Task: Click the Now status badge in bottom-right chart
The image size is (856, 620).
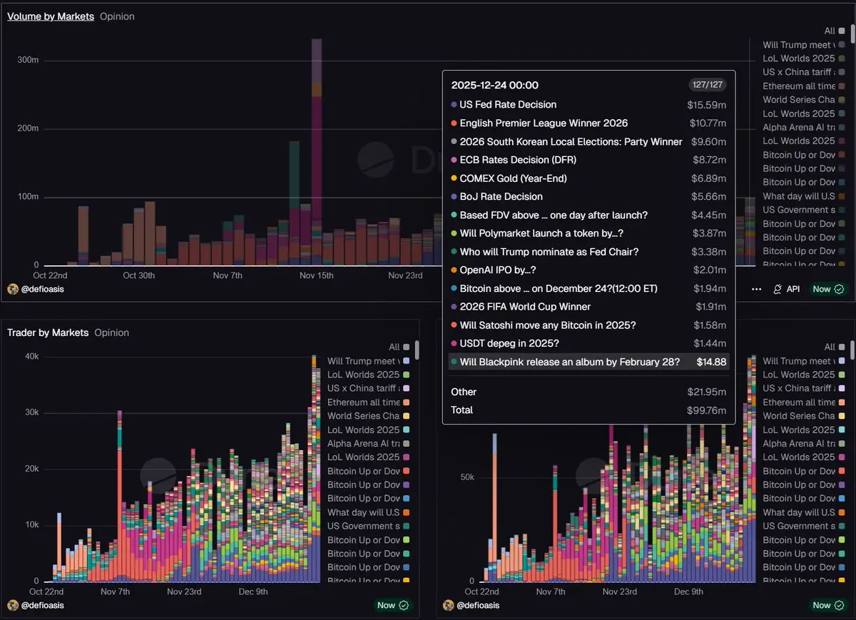Action: coord(828,605)
